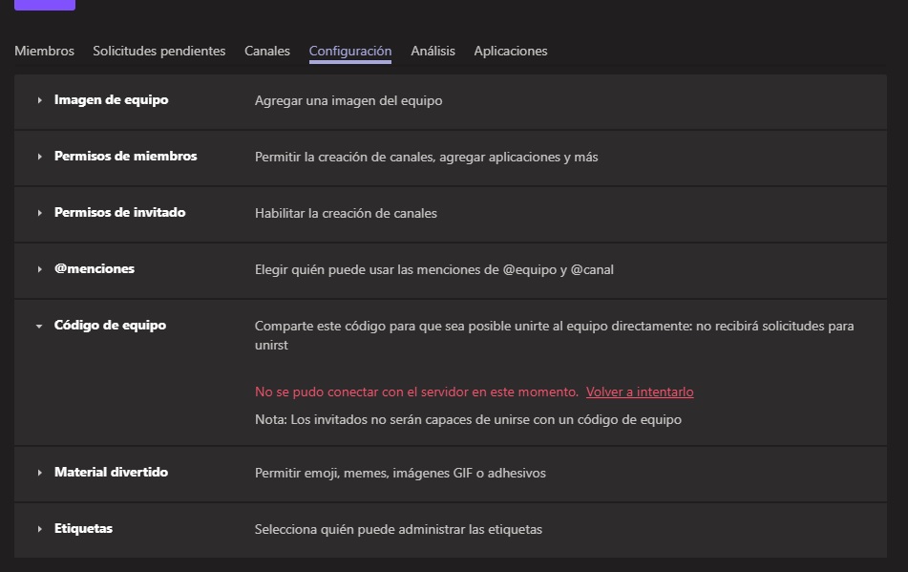Click the Material divertido heading

click(x=111, y=472)
